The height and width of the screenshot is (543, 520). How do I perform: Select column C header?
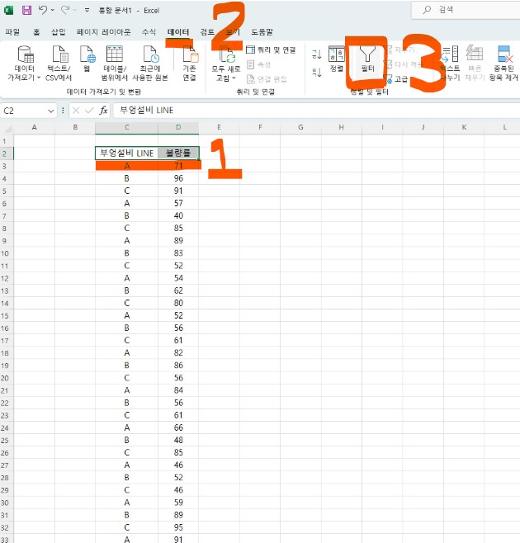[x=126, y=127]
